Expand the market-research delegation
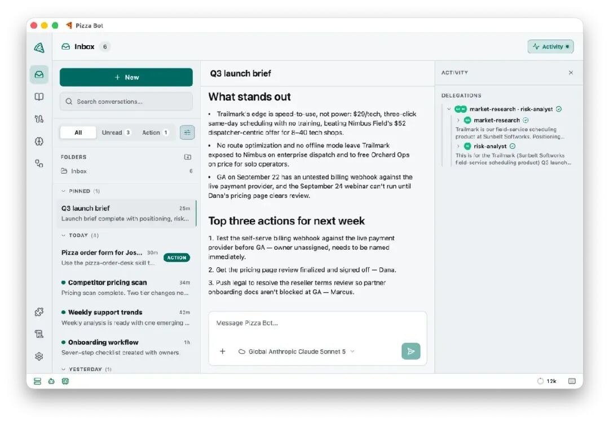This screenshot has width=609, height=423. [x=458, y=120]
